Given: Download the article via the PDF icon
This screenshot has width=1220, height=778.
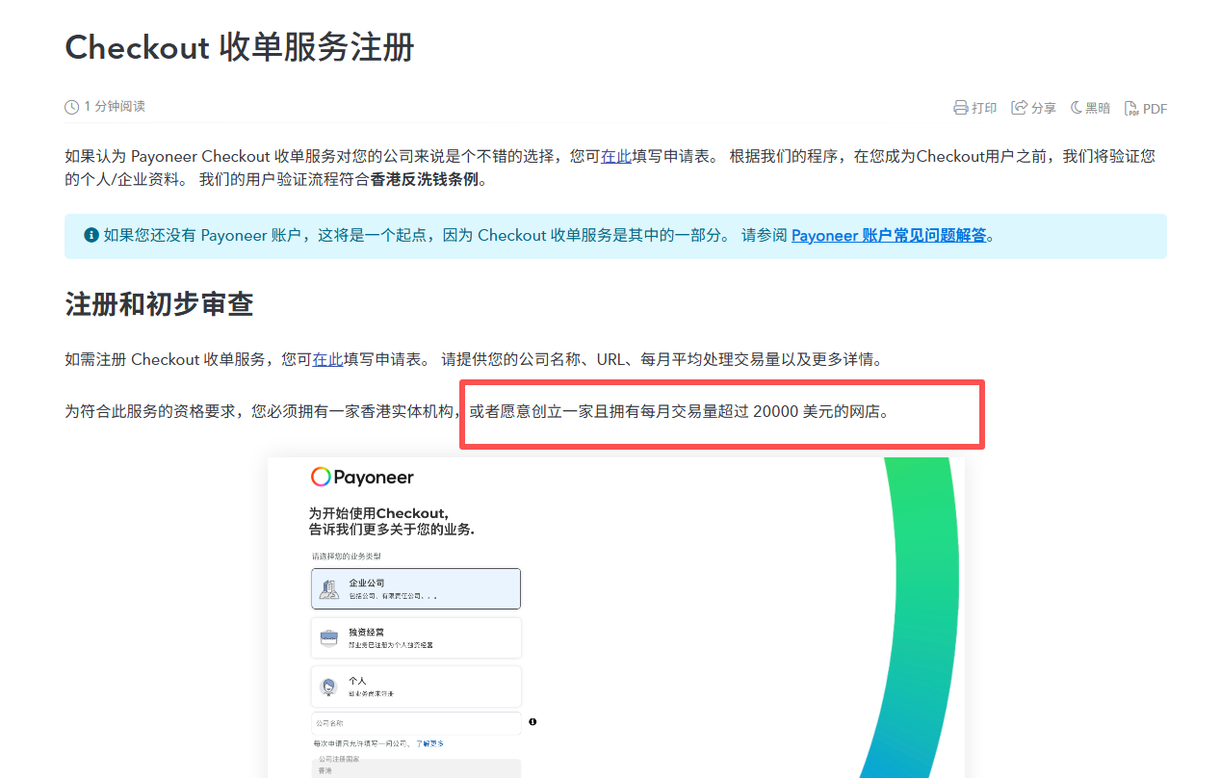Looking at the screenshot, I should click(x=1131, y=108).
